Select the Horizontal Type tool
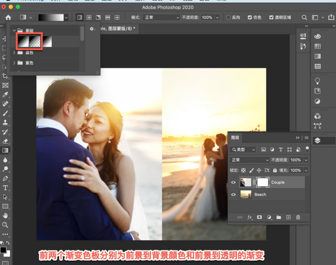The image size is (336, 265). [5, 187]
